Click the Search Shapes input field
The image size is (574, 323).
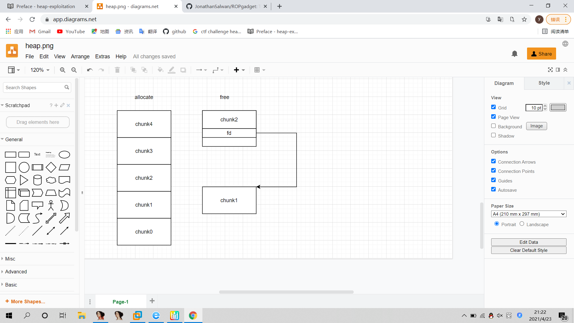pyautogui.click(x=33, y=88)
